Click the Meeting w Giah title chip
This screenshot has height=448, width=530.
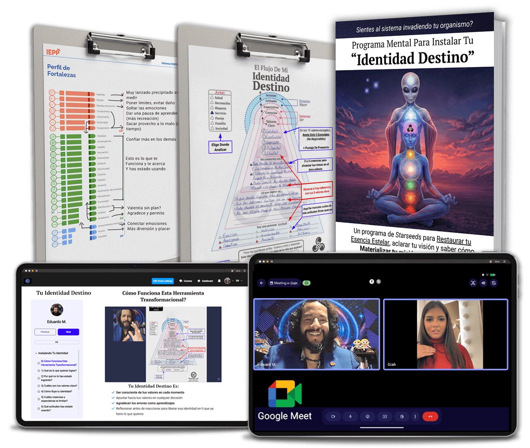click(284, 283)
